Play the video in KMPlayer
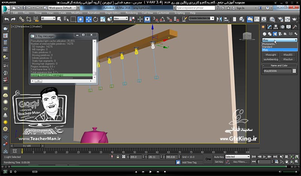This screenshot has width=301, height=176. point(150,171)
